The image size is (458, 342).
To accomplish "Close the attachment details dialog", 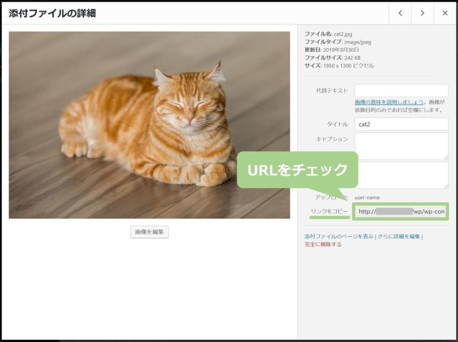I will click(x=445, y=13).
